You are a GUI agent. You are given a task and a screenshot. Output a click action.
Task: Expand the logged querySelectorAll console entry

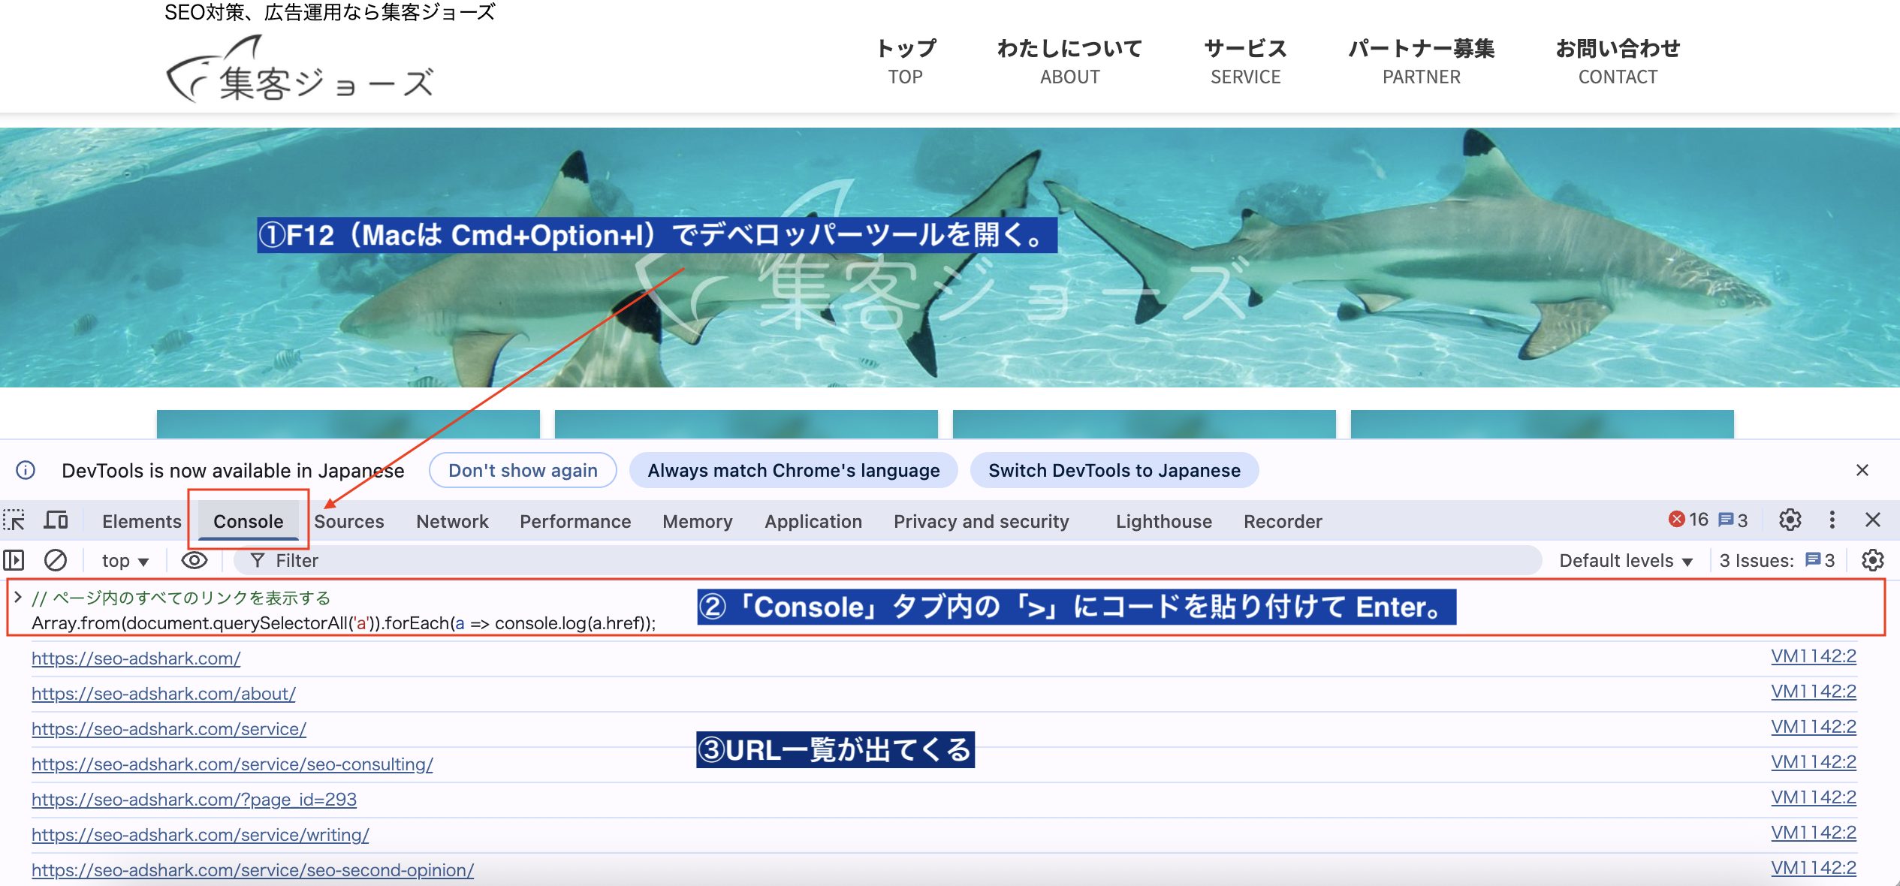point(18,597)
